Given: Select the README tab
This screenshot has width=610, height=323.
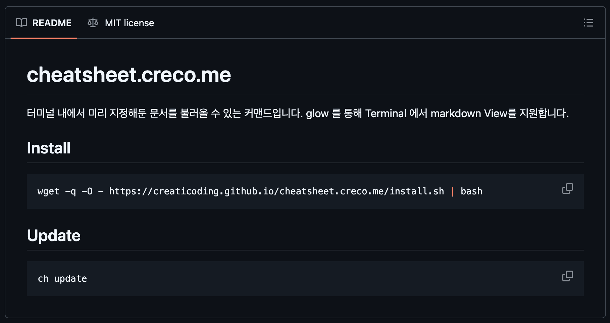Looking at the screenshot, I should [x=52, y=23].
